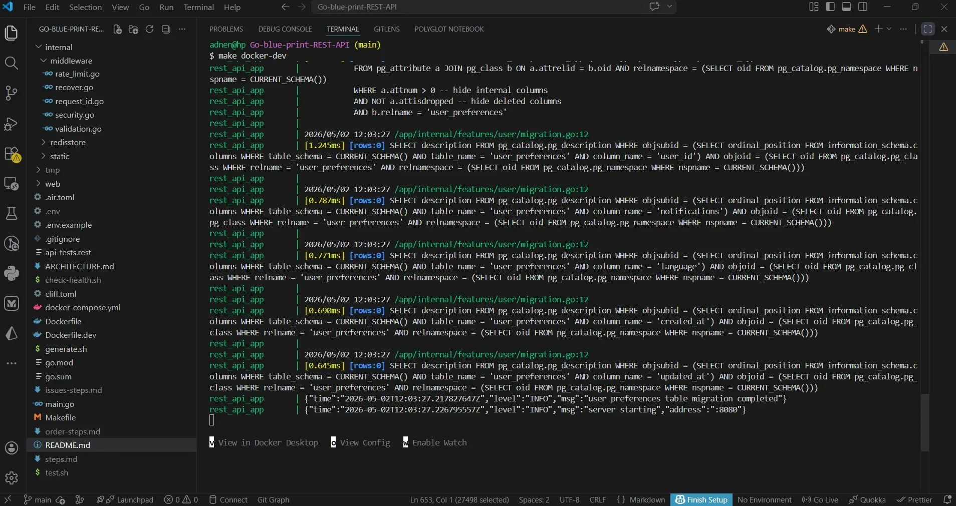The image size is (956, 506).
Task: Open the Python sidebar view
Action: [11, 273]
